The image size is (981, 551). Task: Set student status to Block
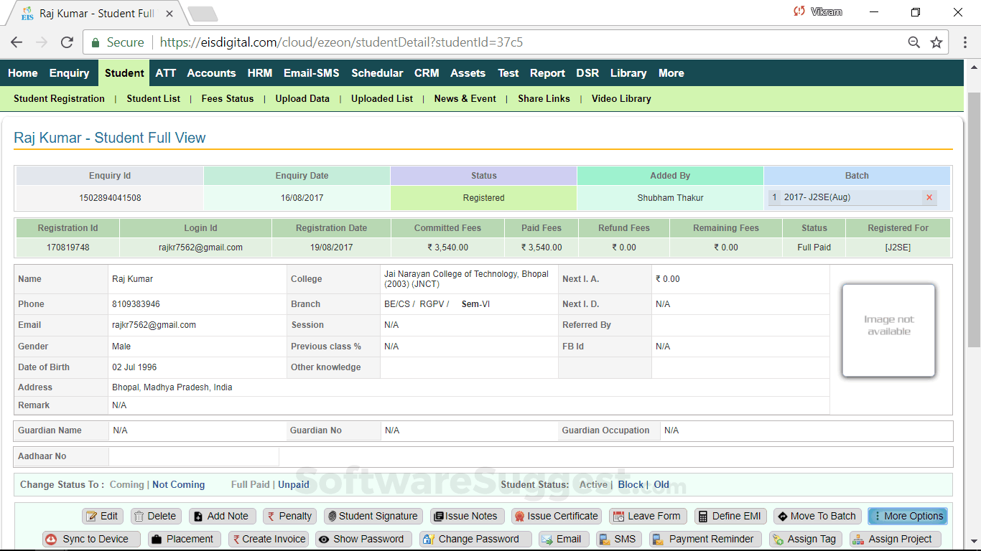coord(631,485)
